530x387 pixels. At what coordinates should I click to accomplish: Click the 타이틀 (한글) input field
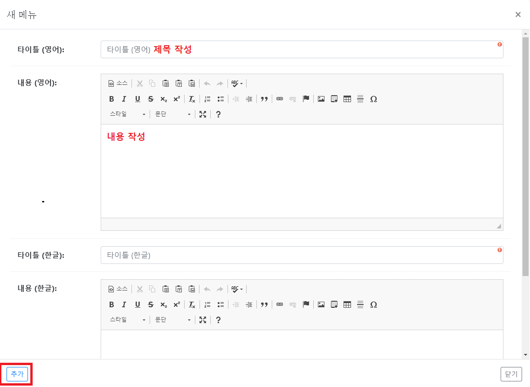[x=302, y=255]
